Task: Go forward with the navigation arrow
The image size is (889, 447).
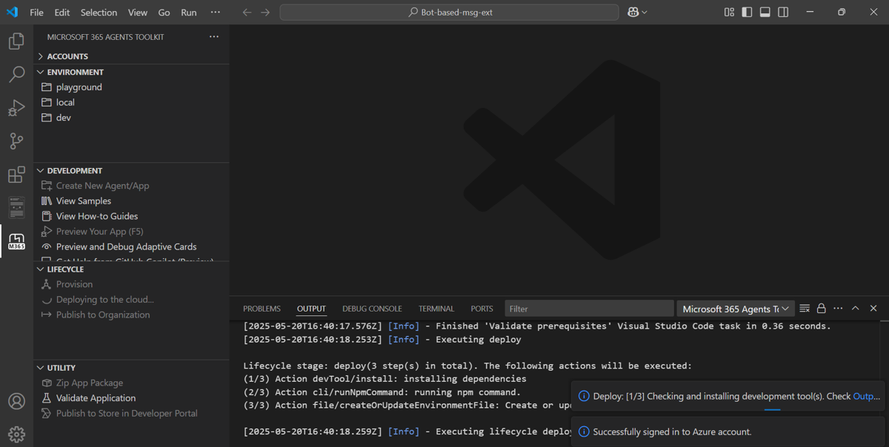Action: 265,13
